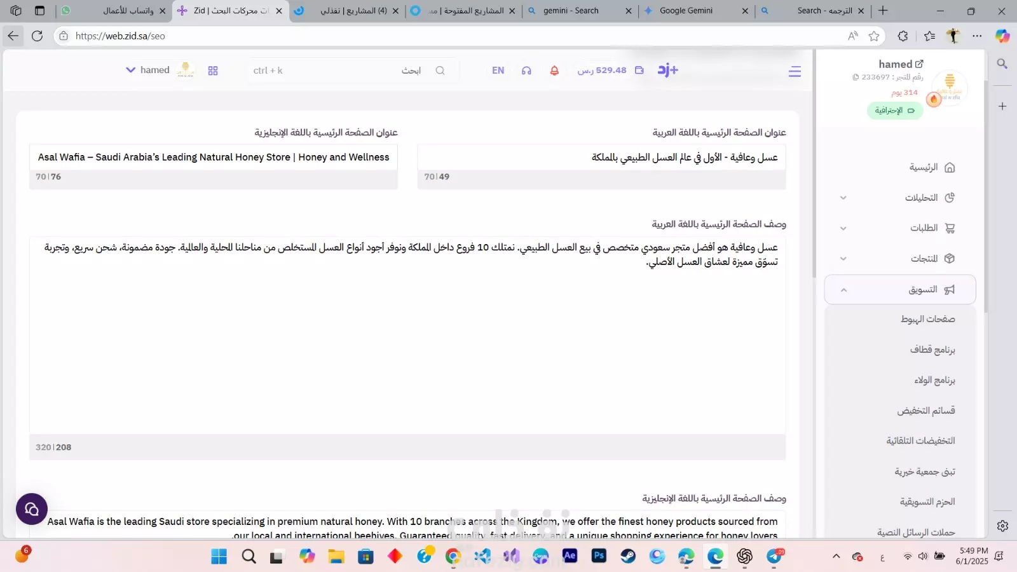The width and height of the screenshot is (1017, 572).
Task: Open الحزم التسويقية submenu item
Action: (927, 501)
